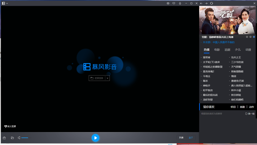The height and width of the screenshot is (145, 257).
Task: Open the feedback message icon in title bar
Action: click(174, 3)
